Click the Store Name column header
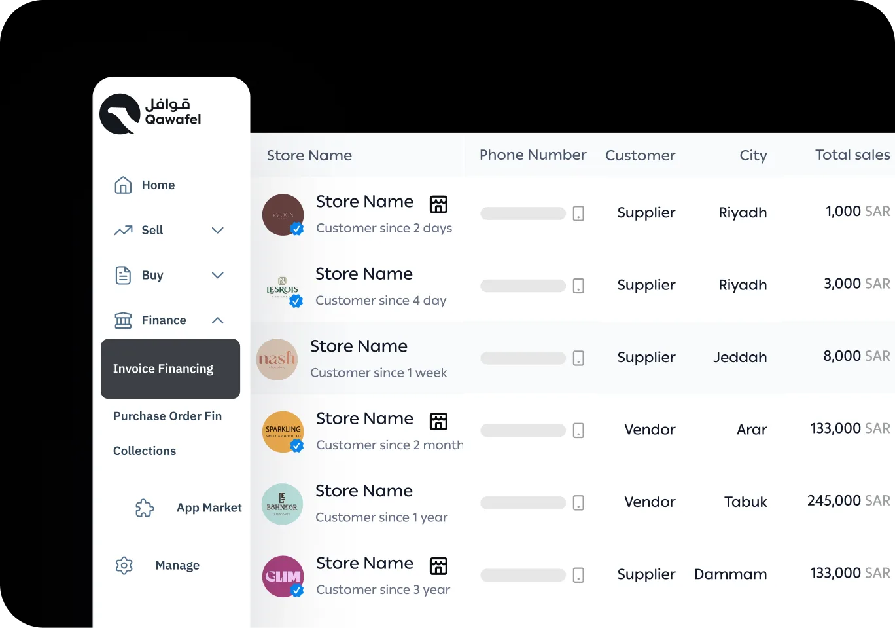 309,156
